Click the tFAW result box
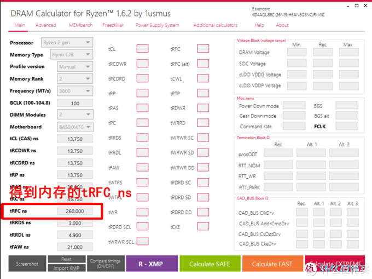This screenshot has width=372, height=279. click(142, 167)
